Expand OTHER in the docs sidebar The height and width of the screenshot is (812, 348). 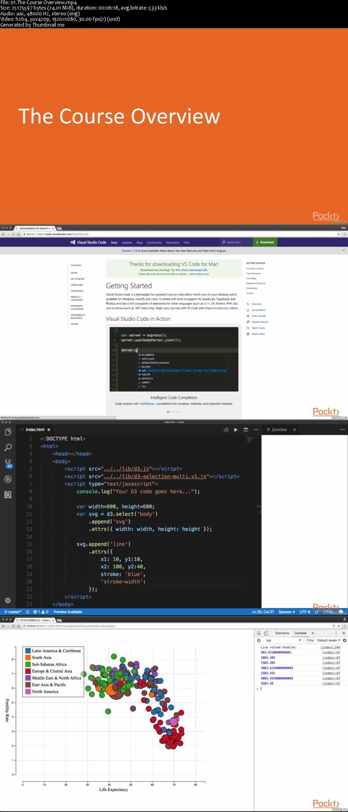(74, 324)
